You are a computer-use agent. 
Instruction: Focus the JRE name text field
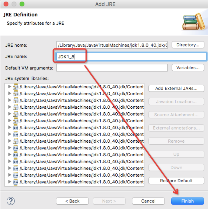pyautogui.click(x=131, y=57)
